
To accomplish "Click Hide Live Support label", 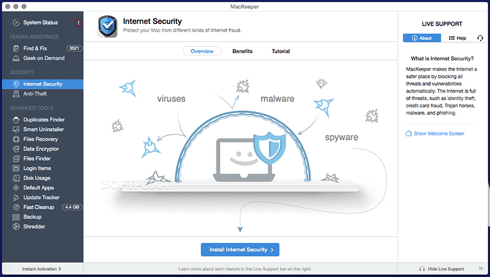I will point(446,269).
